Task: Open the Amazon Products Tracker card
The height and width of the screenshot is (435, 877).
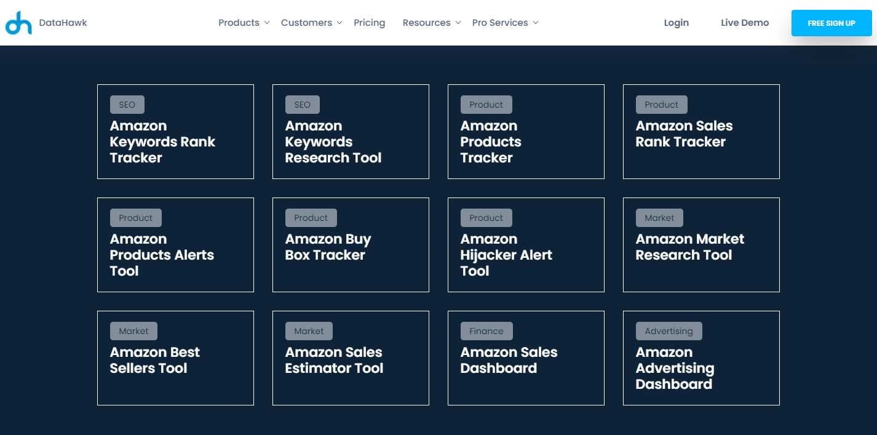Action: click(526, 132)
